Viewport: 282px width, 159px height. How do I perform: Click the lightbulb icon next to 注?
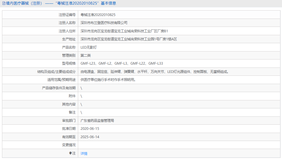coord(70,153)
